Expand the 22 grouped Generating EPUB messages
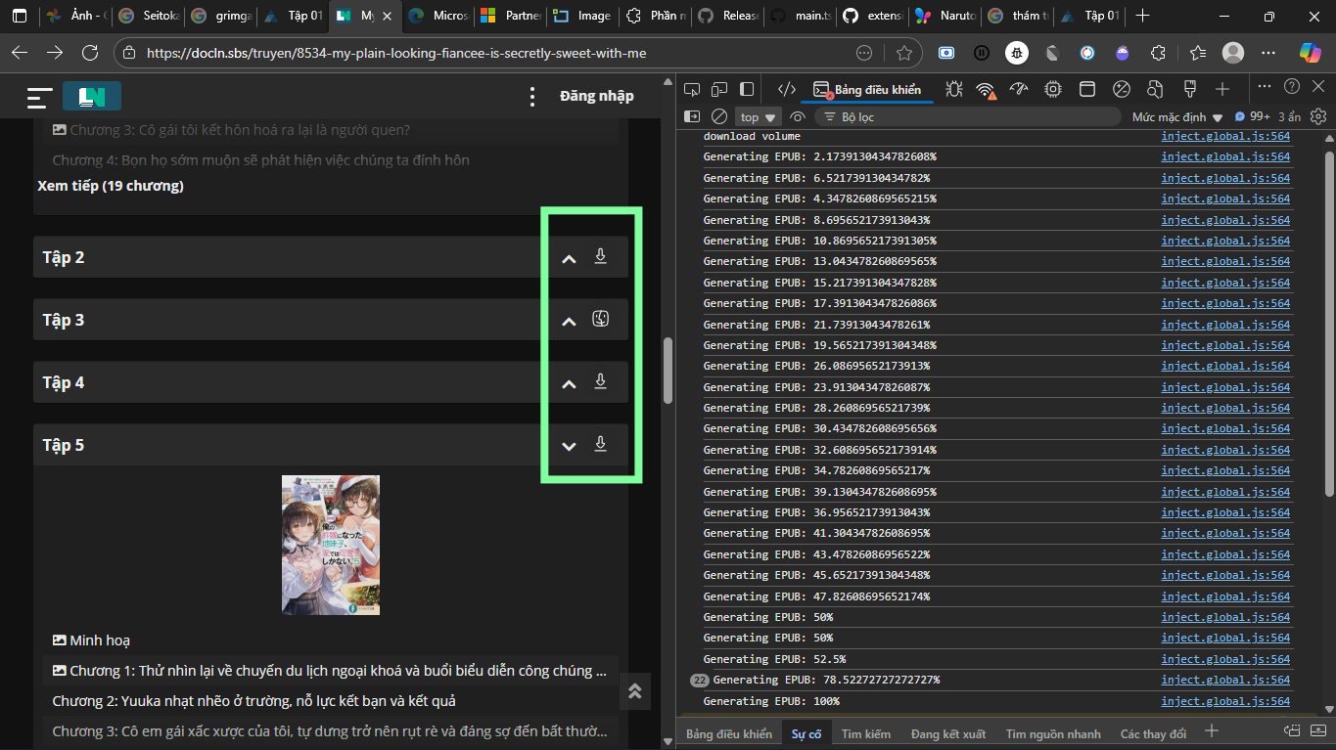The height and width of the screenshot is (750, 1336). coord(700,680)
